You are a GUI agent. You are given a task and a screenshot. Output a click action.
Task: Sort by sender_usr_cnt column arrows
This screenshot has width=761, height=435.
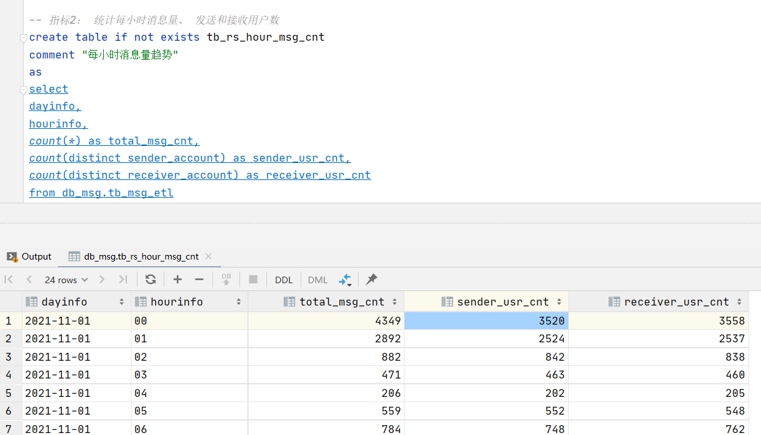559,302
